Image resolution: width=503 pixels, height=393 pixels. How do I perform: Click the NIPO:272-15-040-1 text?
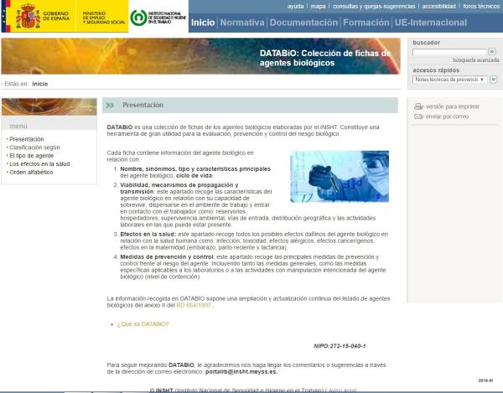pos(340,346)
